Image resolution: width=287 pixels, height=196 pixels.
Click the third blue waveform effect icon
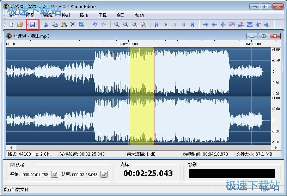pos(223,25)
